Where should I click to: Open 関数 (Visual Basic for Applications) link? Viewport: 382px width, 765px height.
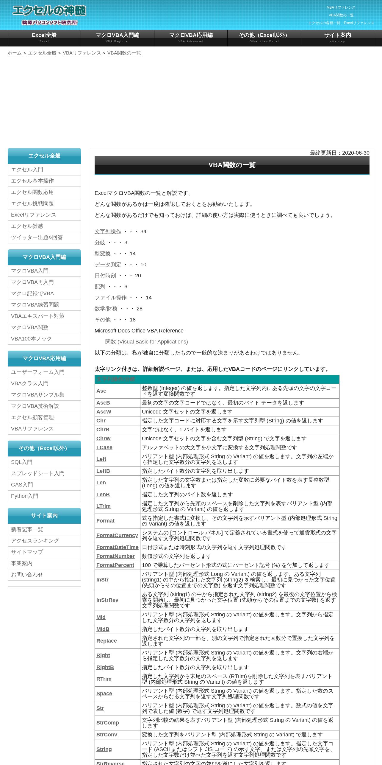[147, 342]
